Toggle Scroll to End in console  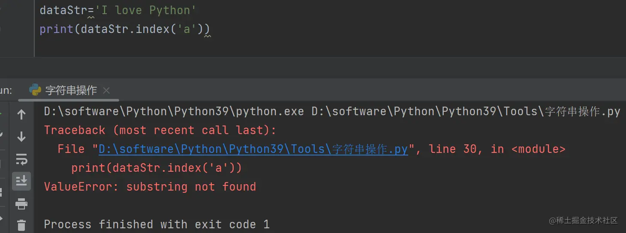21,181
